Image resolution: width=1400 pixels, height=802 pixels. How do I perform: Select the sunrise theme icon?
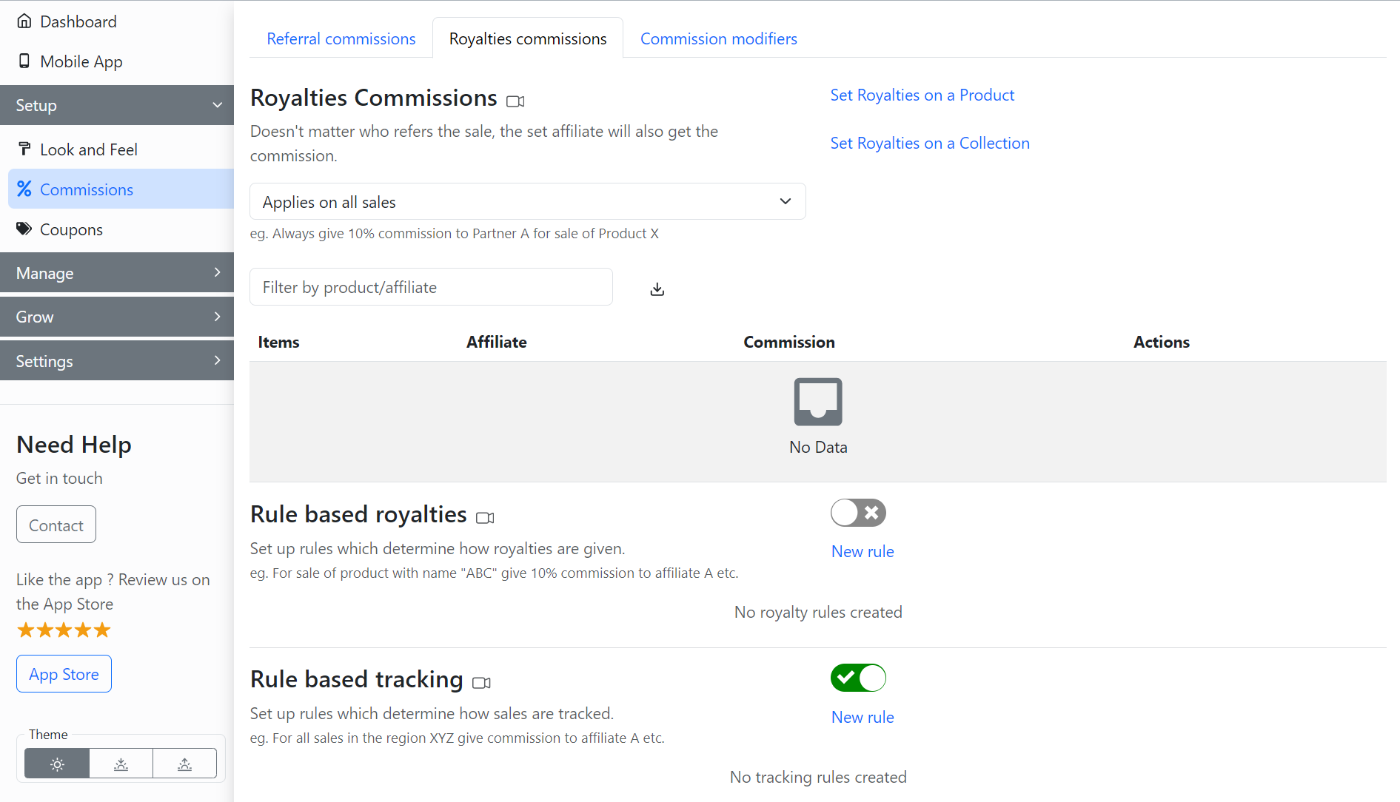tap(184, 764)
